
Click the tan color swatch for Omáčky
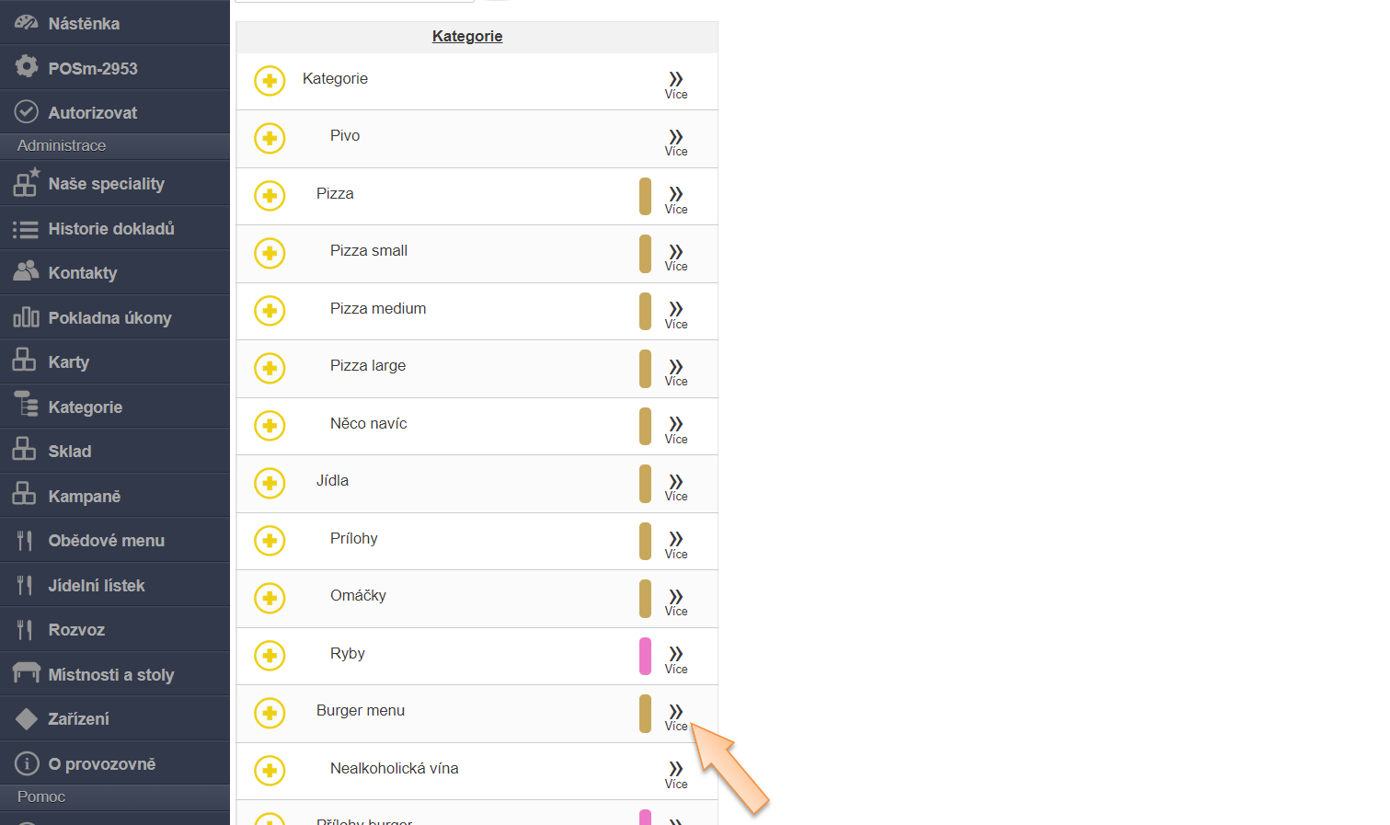tap(645, 599)
